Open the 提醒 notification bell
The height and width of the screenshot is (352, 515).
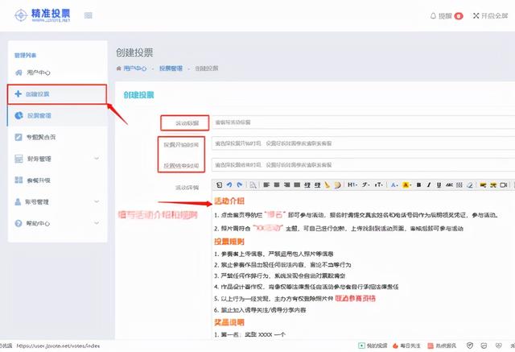click(x=446, y=16)
